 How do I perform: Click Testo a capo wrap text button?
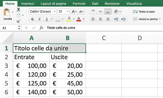point(144,12)
